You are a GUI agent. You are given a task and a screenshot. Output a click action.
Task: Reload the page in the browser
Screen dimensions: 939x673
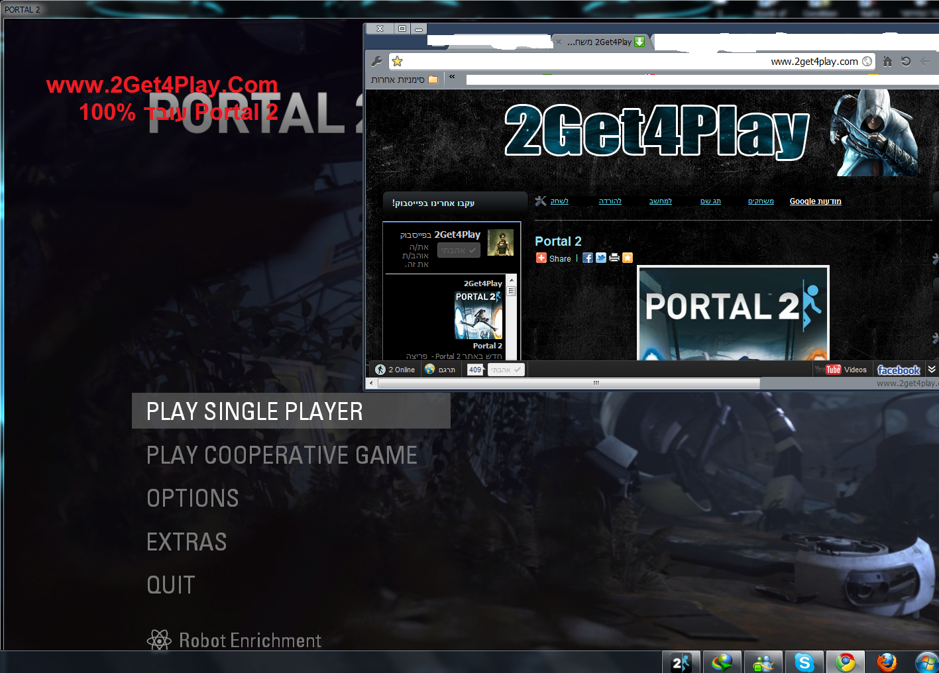[x=906, y=61]
